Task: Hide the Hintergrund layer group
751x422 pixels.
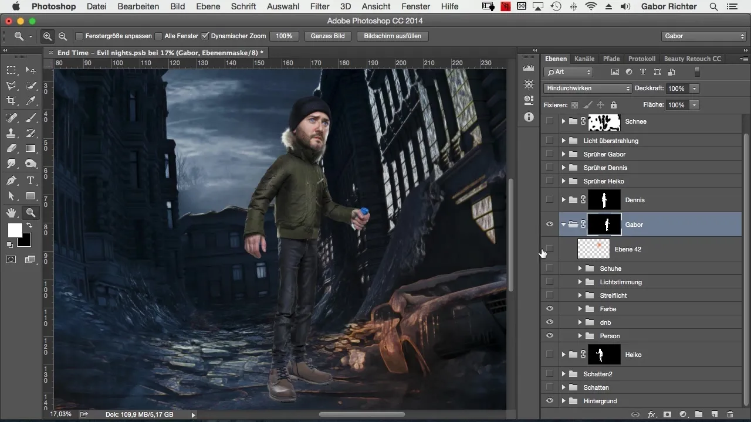Action: 550,401
